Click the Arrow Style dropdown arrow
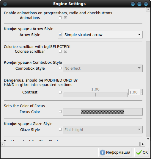Screen dimensions: 151x159 139,35
